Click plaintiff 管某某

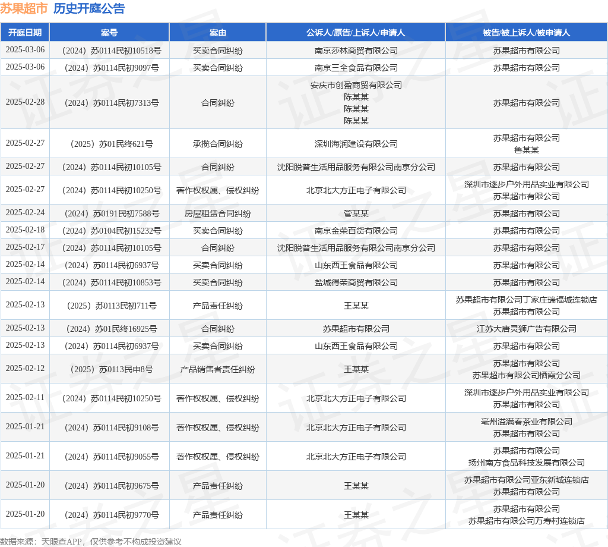(x=356, y=213)
